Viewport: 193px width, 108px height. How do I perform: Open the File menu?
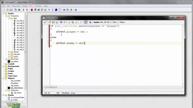(x=4, y=6)
